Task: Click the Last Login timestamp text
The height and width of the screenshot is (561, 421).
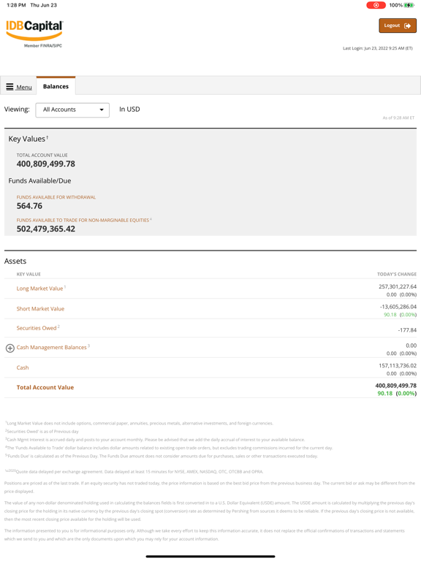Action: click(x=378, y=48)
